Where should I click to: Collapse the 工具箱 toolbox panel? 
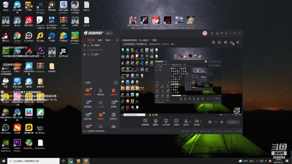[x=116, y=83]
